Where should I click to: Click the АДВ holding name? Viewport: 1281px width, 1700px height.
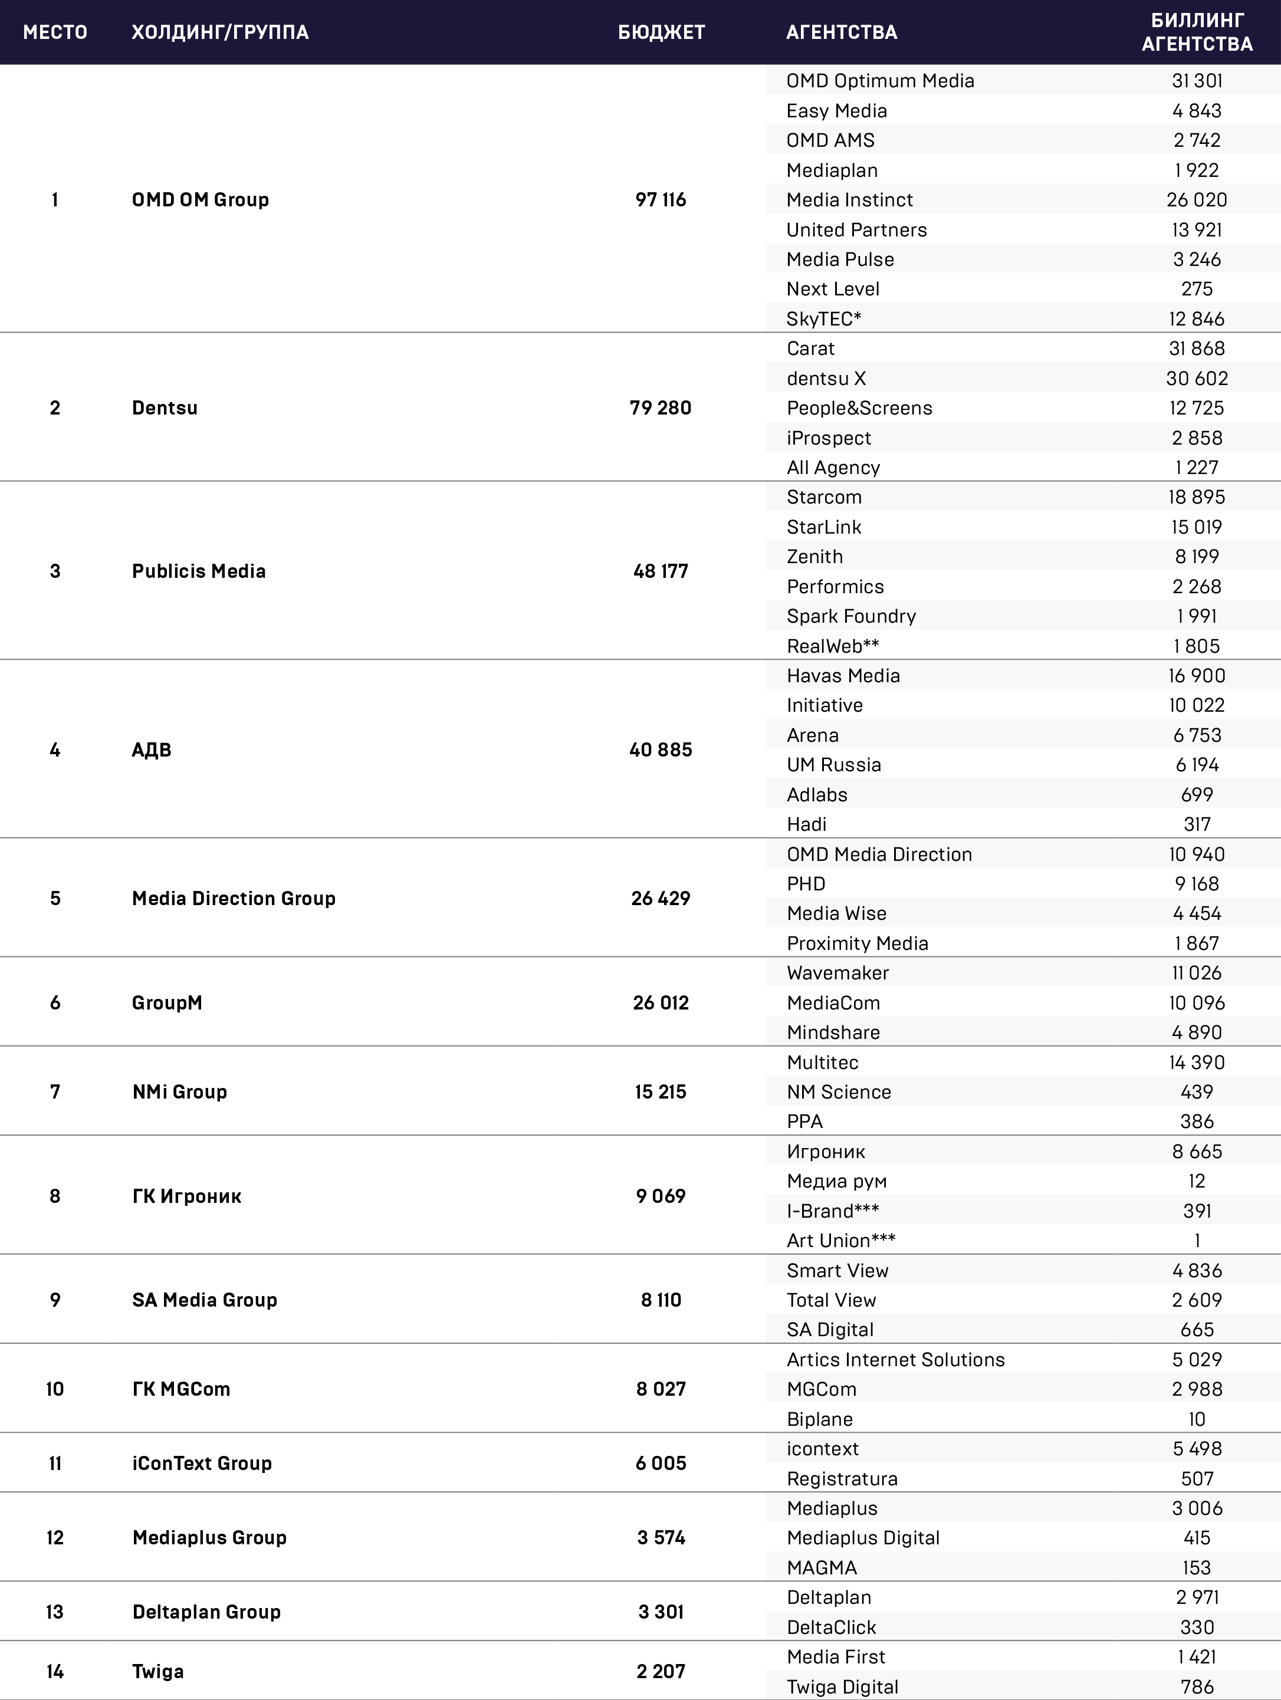(x=152, y=750)
